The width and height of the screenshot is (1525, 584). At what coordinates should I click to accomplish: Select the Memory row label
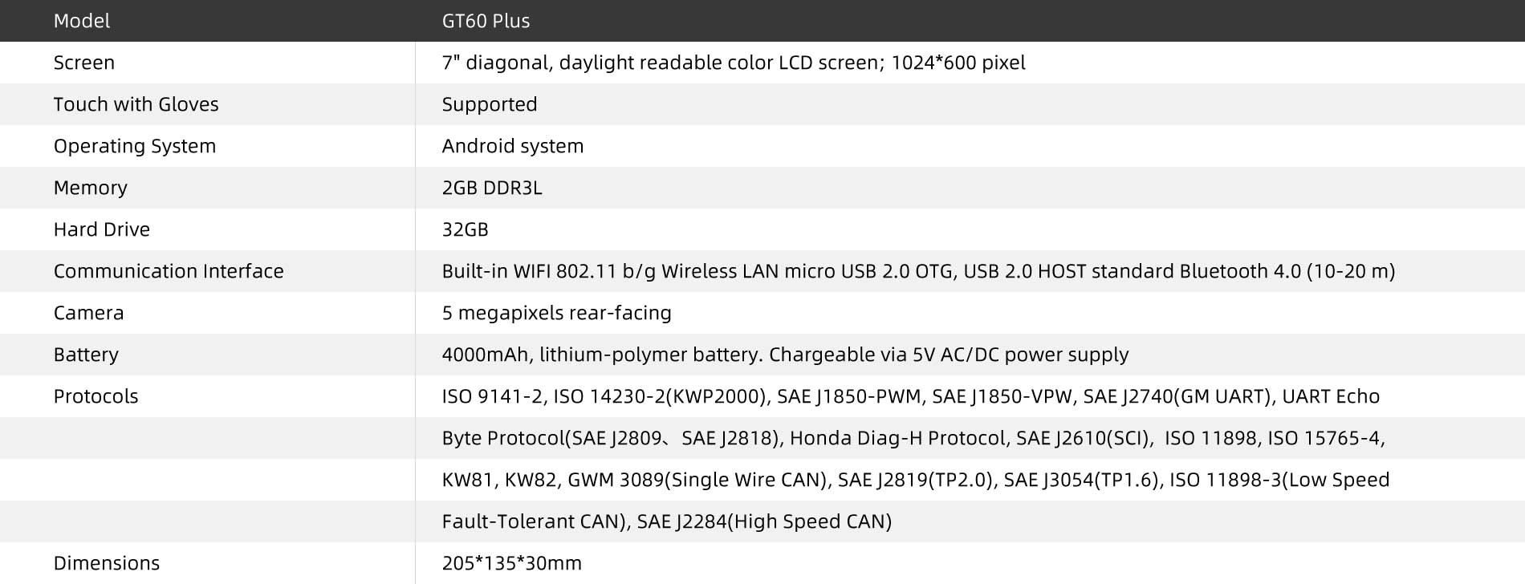90,188
